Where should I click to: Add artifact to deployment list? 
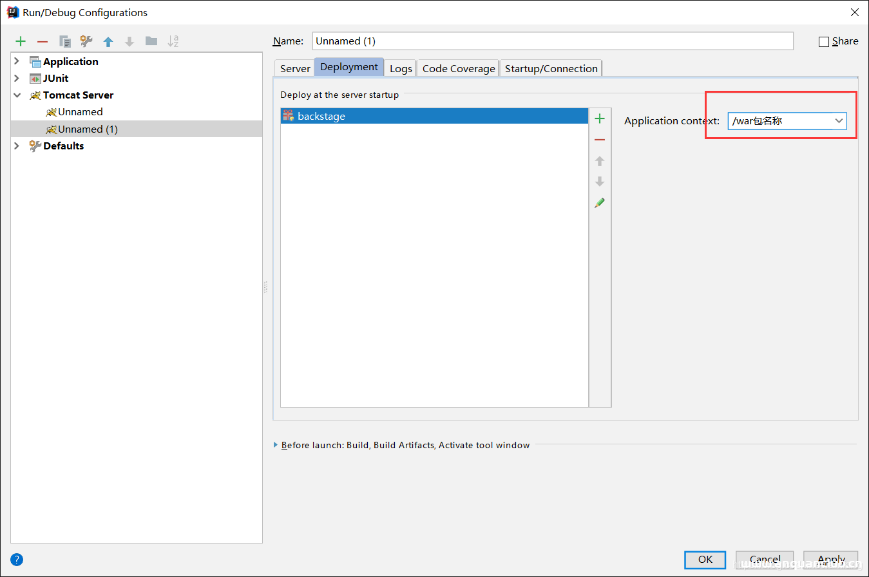(600, 118)
